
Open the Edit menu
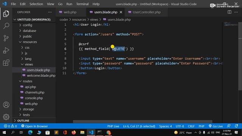tap(23, 4)
